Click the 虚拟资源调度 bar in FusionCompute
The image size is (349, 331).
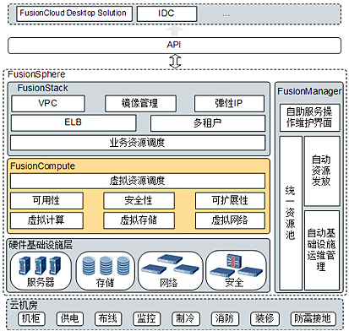[138, 181]
